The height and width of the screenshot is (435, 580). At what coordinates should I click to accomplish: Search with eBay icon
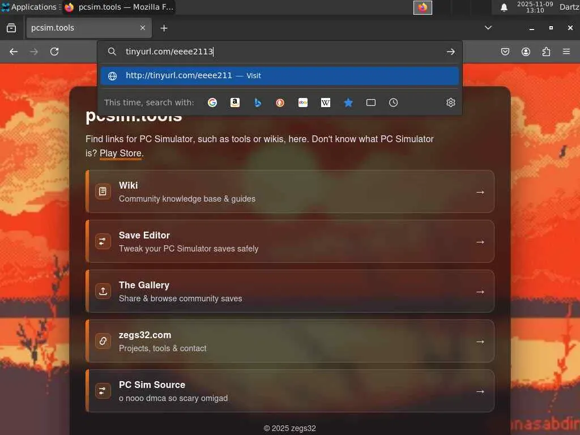pyautogui.click(x=303, y=103)
